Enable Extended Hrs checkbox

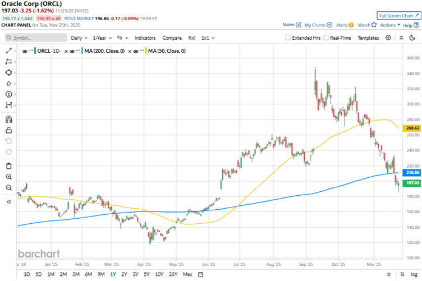click(288, 38)
